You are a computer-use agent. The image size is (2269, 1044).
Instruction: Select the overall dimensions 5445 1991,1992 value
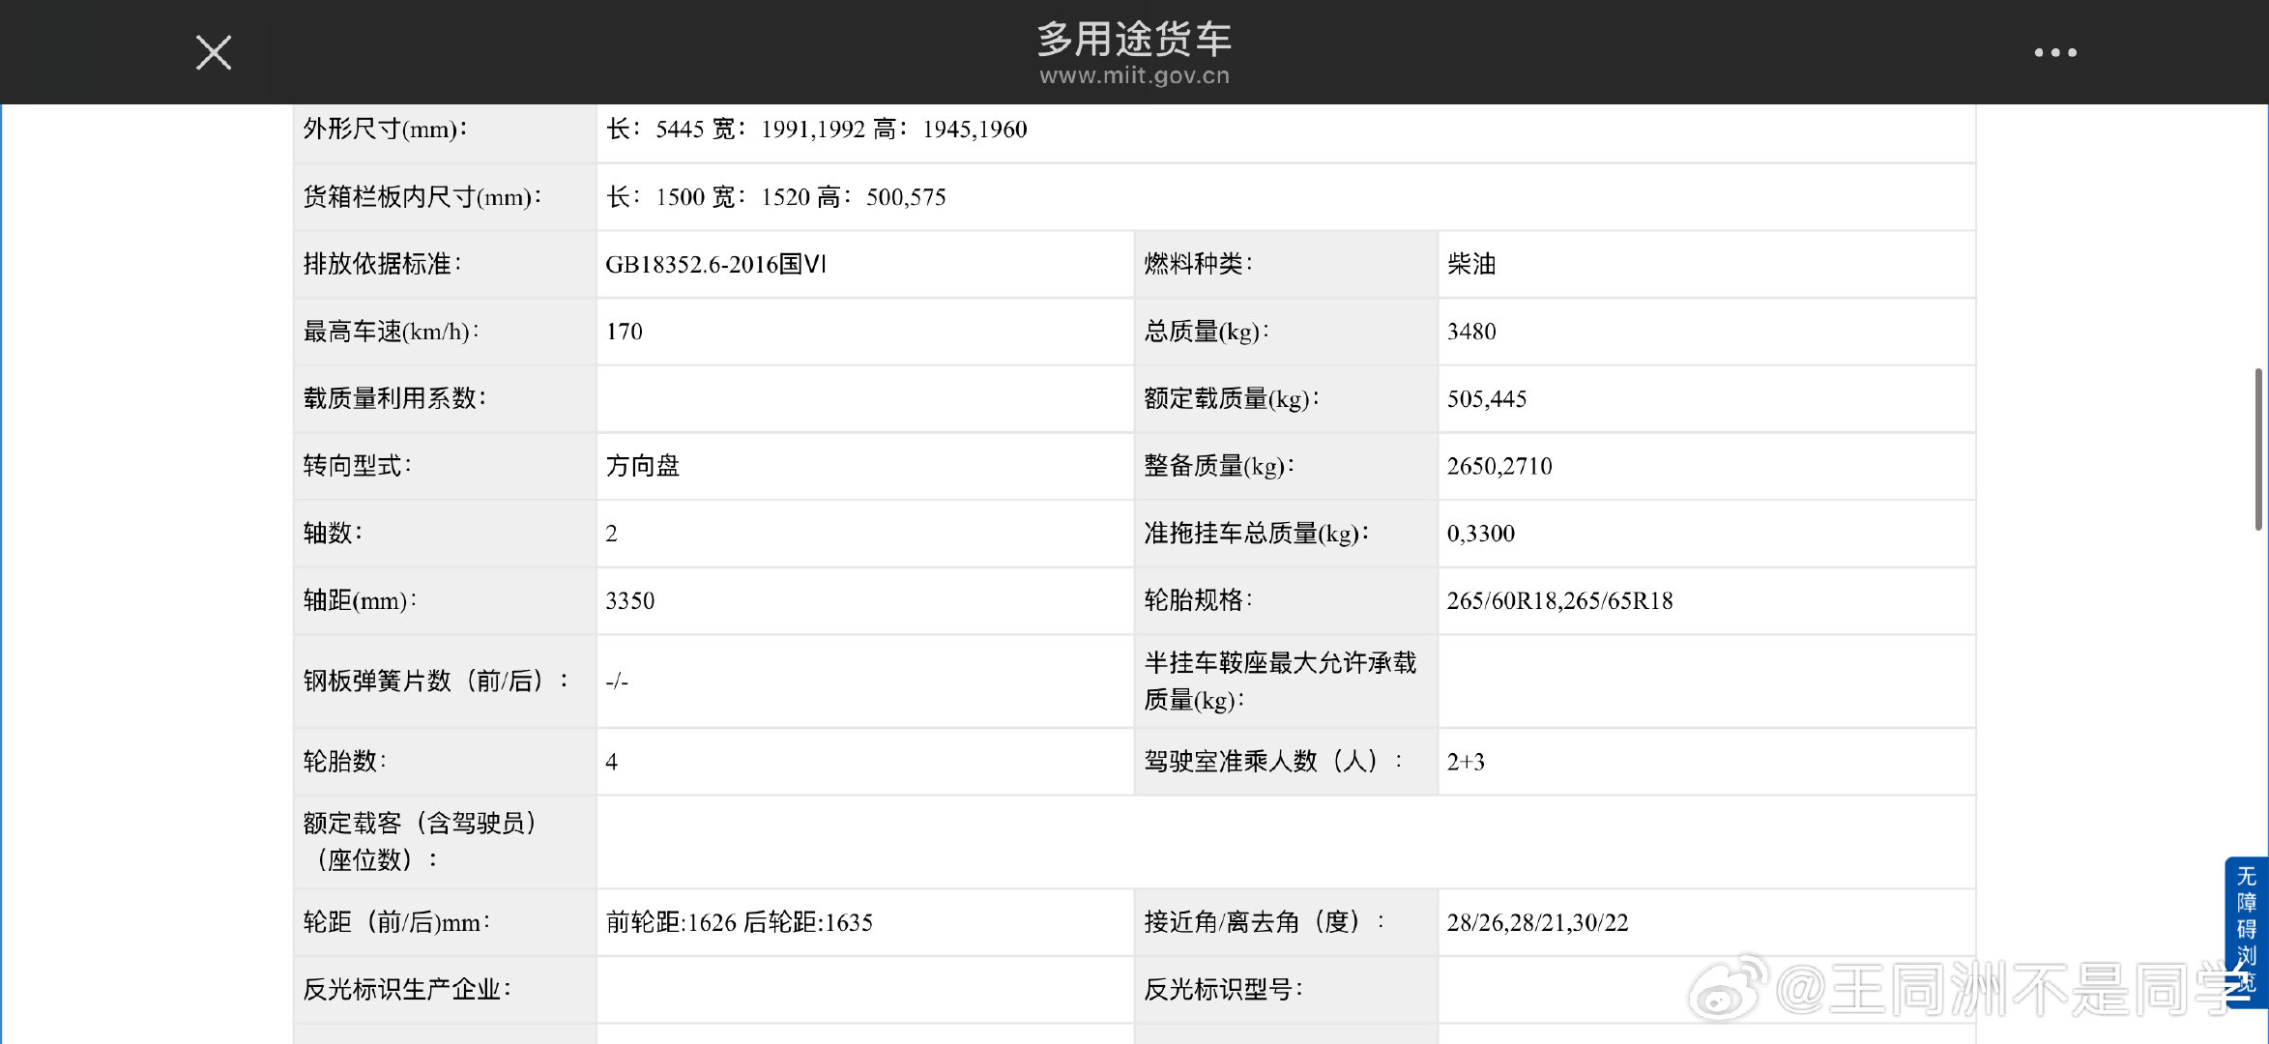tap(816, 130)
